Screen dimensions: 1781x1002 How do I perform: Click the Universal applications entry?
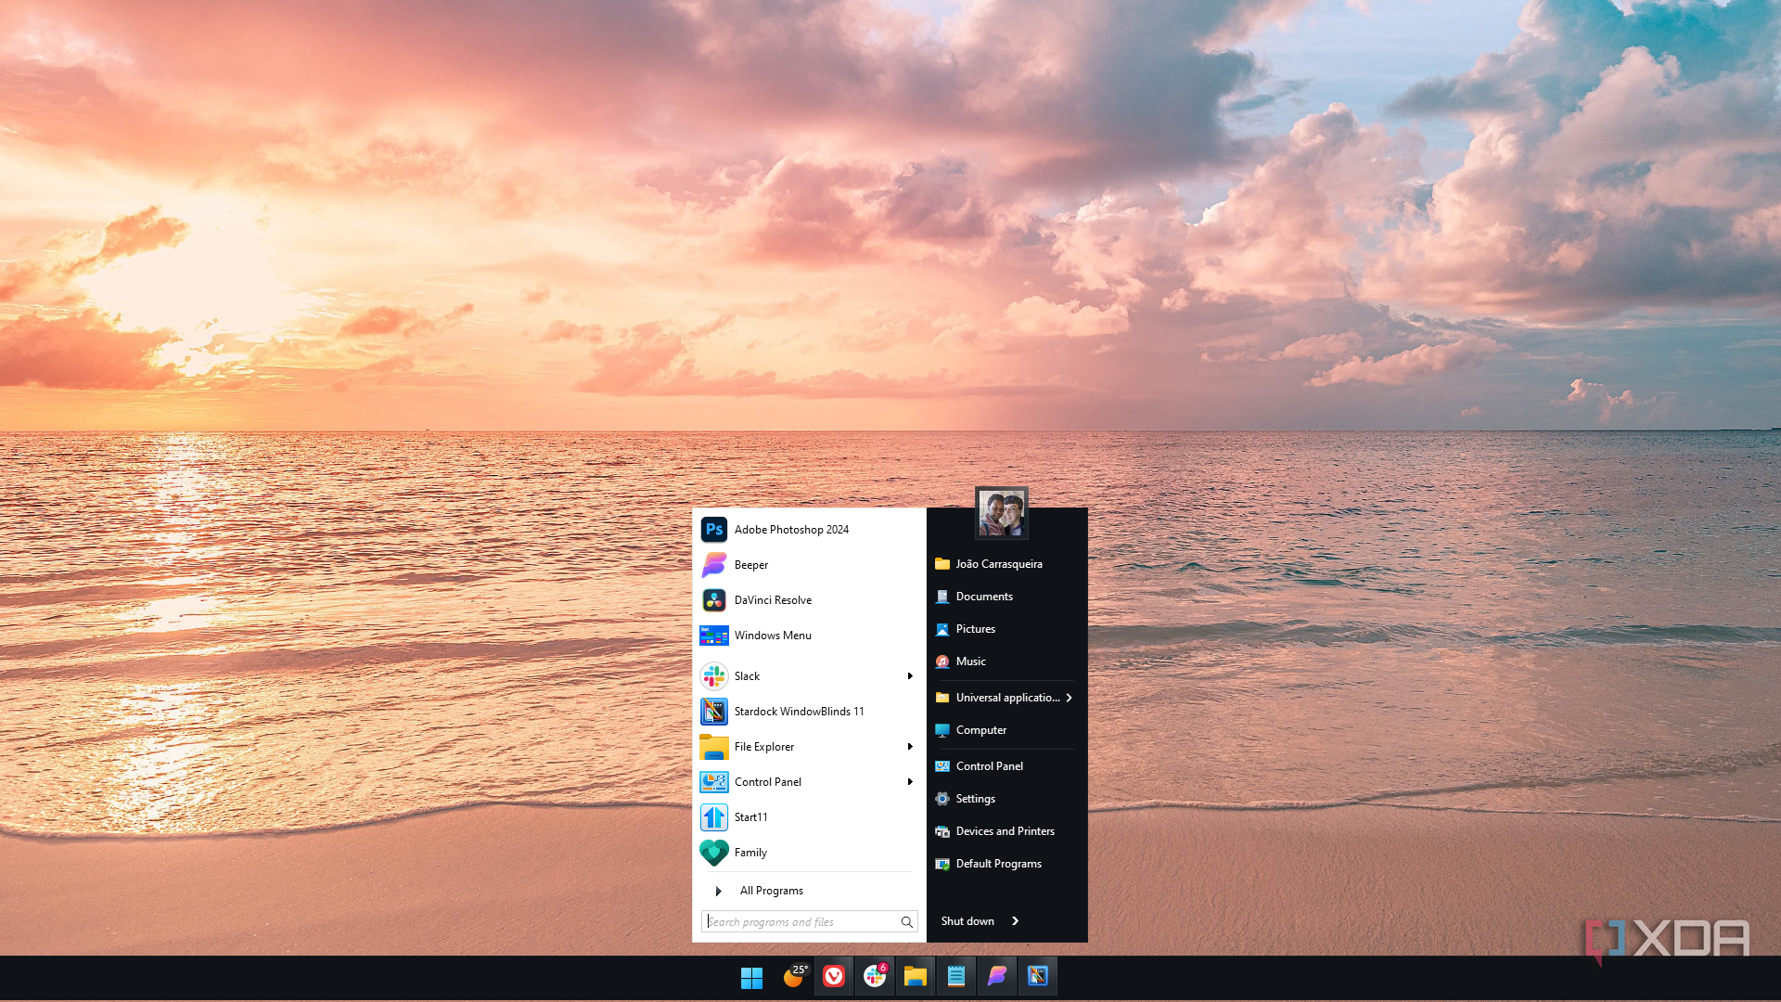(x=1006, y=698)
